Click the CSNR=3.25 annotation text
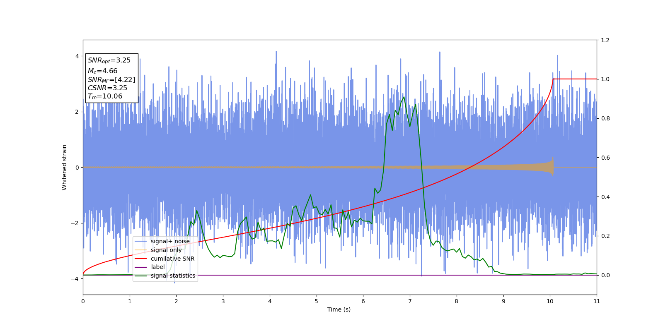Viewport: 663px width, 331px height. tap(107, 88)
